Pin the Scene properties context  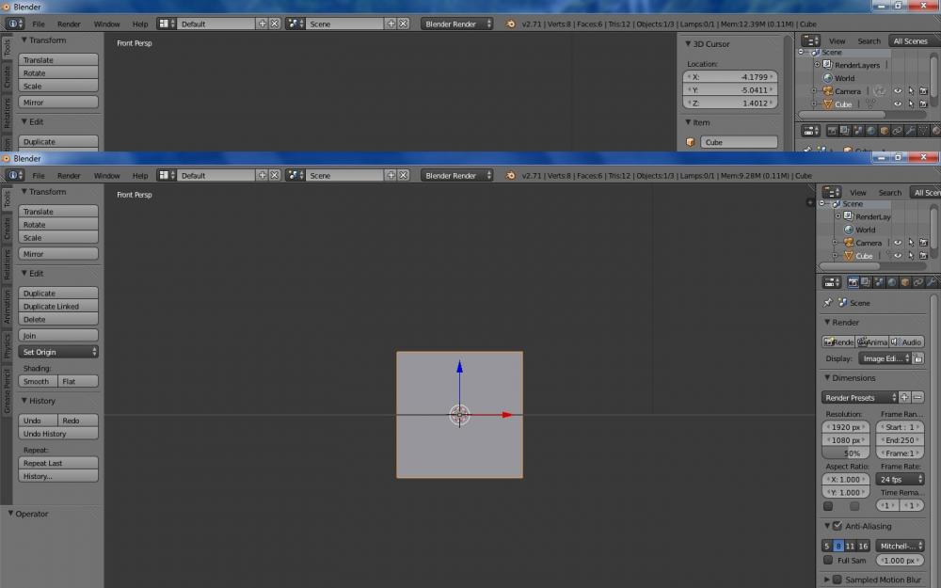[827, 302]
